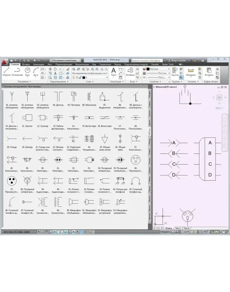Open the Вставка ribbon tab
The image size is (230, 292).
(x=26, y=64)
